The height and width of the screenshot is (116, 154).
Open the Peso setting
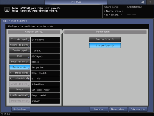point(20,56)
